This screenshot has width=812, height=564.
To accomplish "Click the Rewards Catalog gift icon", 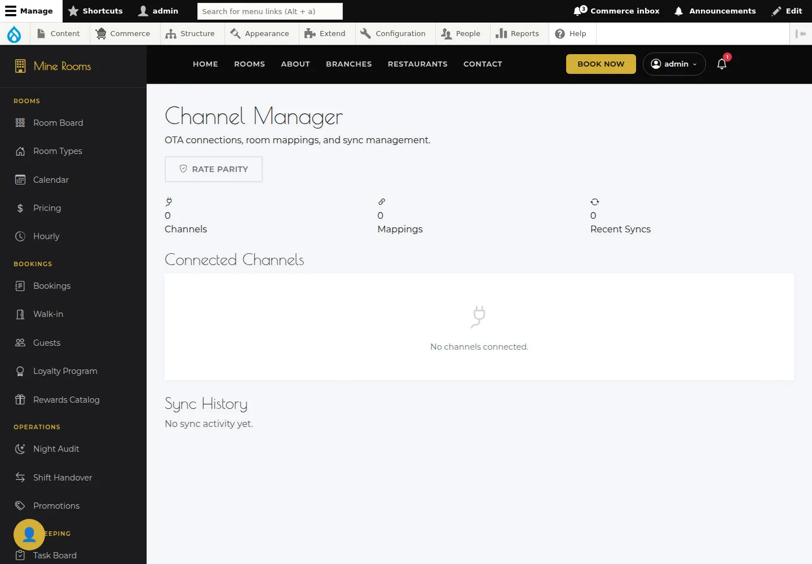I will tap(20, 400).
